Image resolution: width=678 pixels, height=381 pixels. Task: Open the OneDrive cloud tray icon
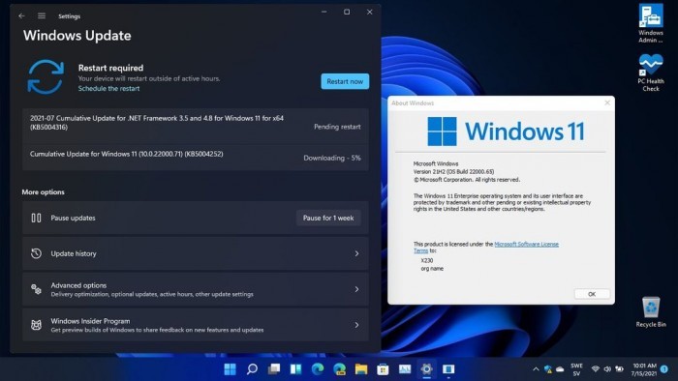(560, 369)
